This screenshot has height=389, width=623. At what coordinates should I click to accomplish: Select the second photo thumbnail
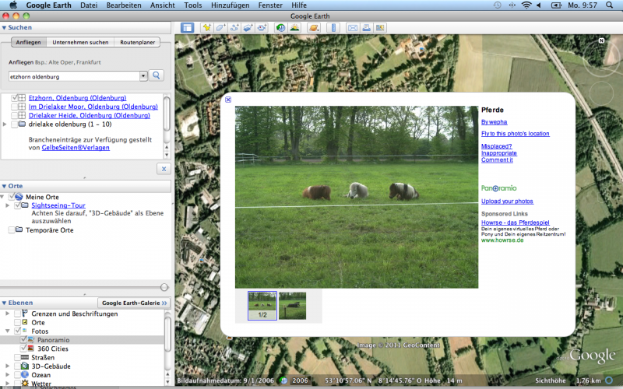[293, 305]
